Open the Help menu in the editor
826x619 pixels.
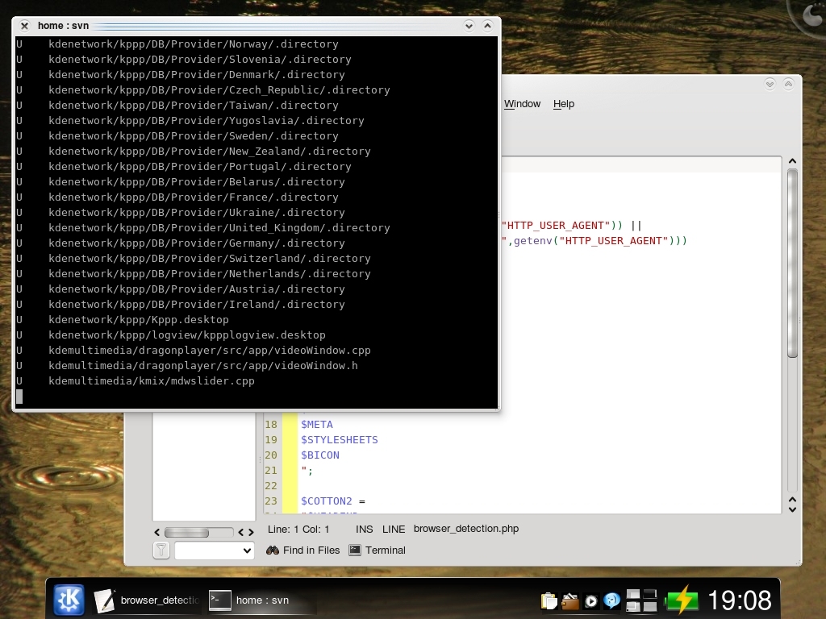564,104
